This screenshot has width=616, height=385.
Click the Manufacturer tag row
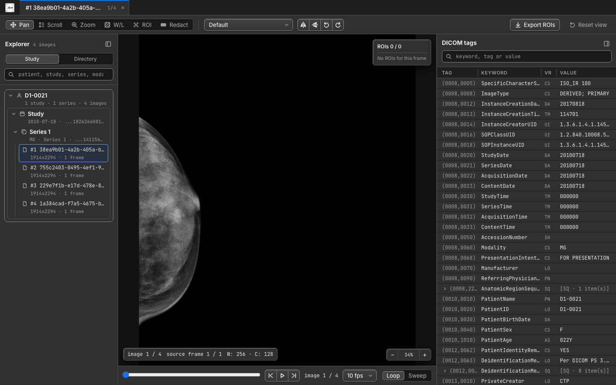pos(526,268)
